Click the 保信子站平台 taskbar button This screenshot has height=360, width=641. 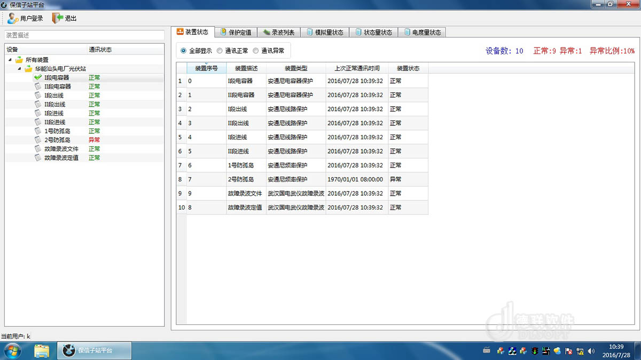click(94, 350)
